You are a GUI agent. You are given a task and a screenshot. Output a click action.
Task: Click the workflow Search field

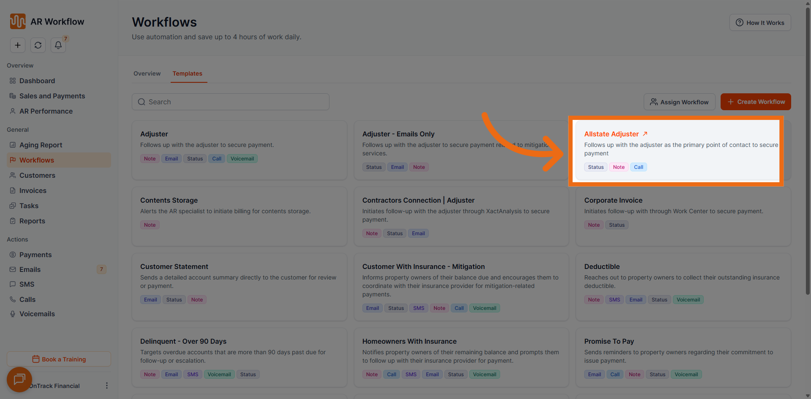coord(231,102)
